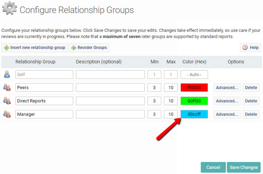Click the Direct Reports name field
Image resolution: width=263 pixels, height=174 pixels.
(44, 101)
